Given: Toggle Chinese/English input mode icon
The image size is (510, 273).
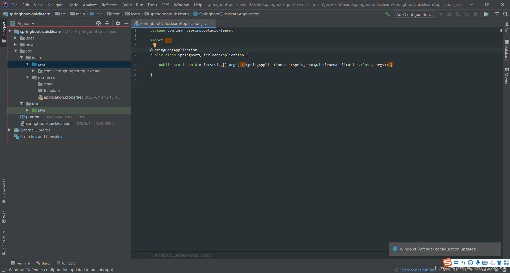Looking at the screenshot, I should pyautogui.click(x=456, y=263).
